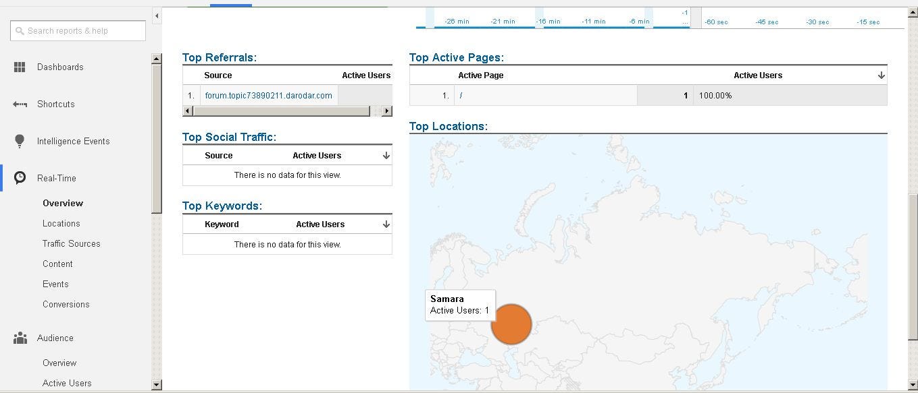Open Real-Time Traffic Sources report
918x393 pixels.
tap(72, 243)
